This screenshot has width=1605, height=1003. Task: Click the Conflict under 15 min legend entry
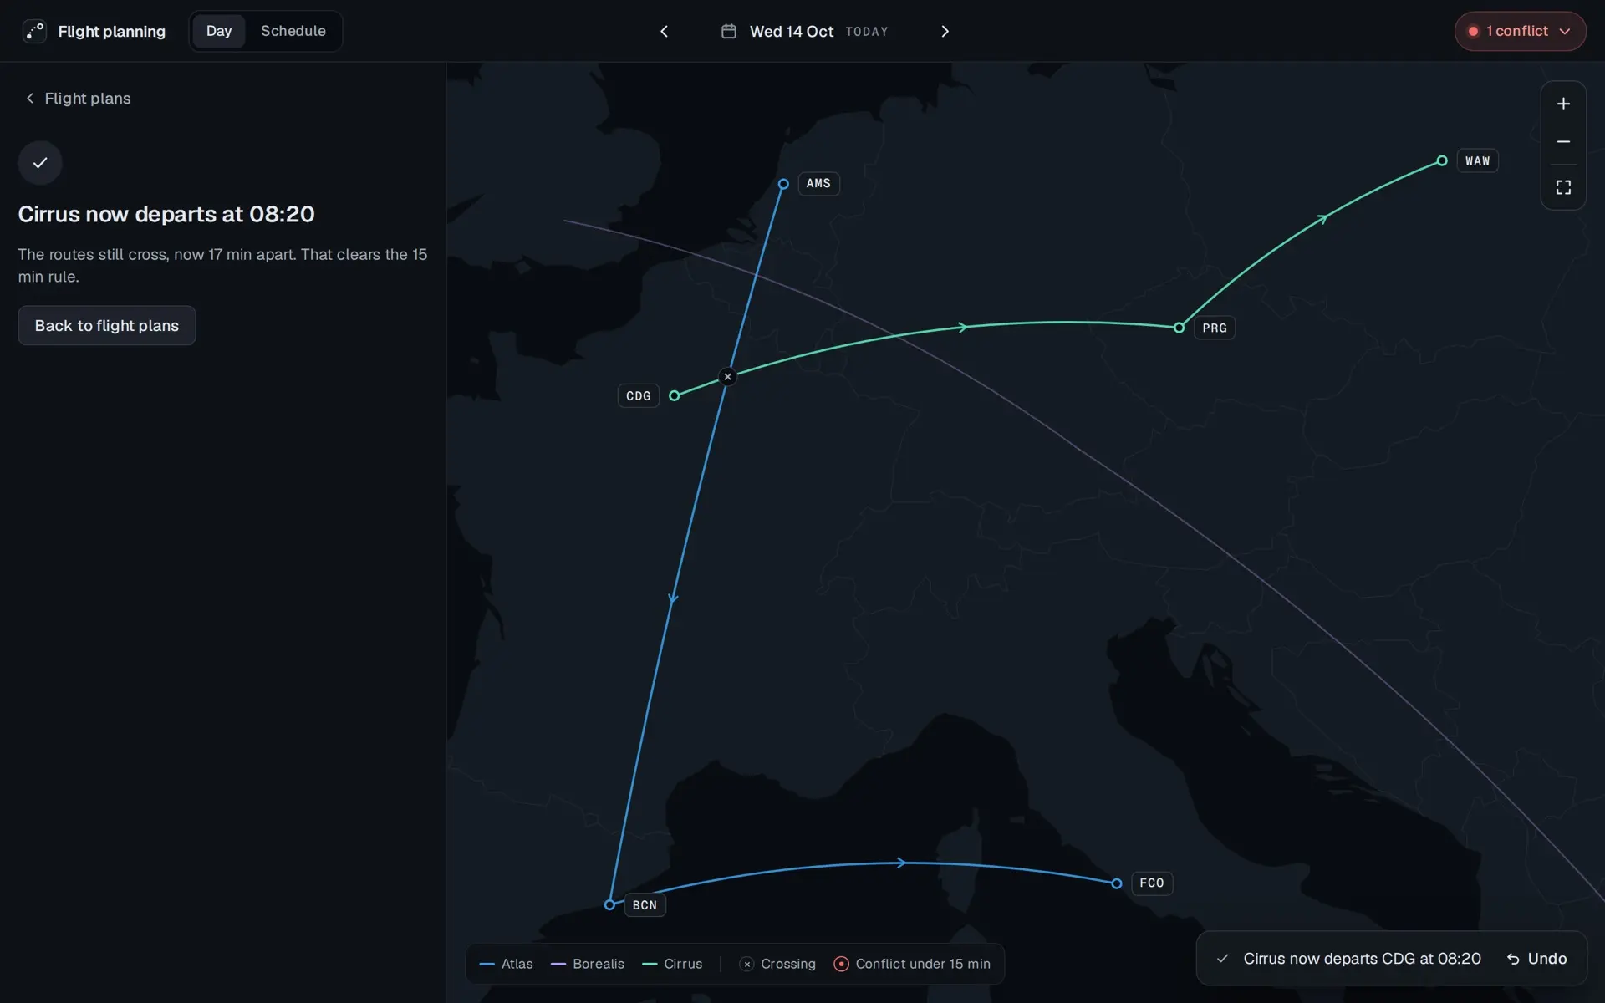point(912,964)
